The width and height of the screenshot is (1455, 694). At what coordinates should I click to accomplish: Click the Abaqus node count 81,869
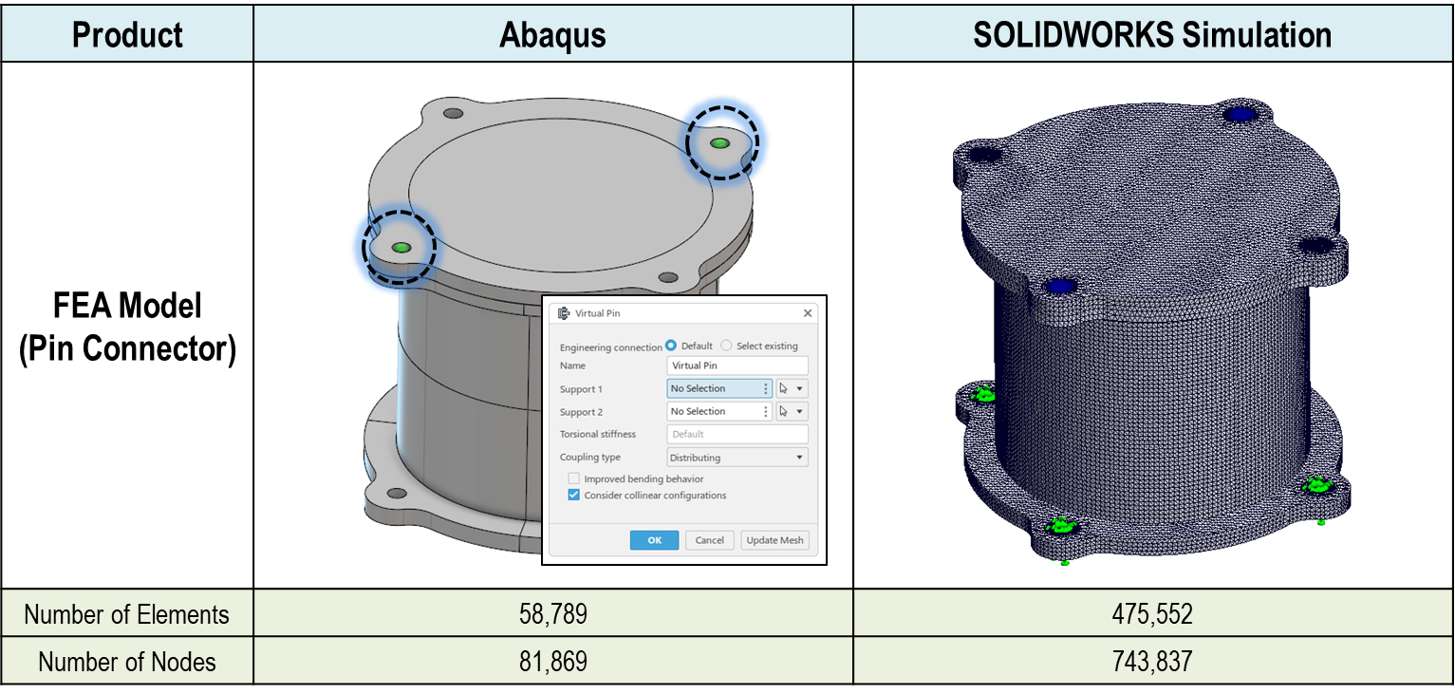point(553,662)
